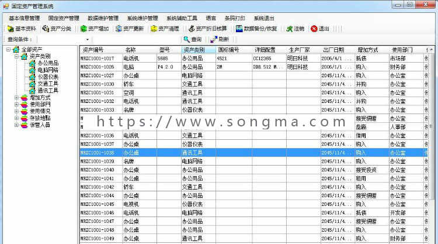This screenshot has height=244, width=438.
Task: Click the 型号 column header
Action: 169,50
